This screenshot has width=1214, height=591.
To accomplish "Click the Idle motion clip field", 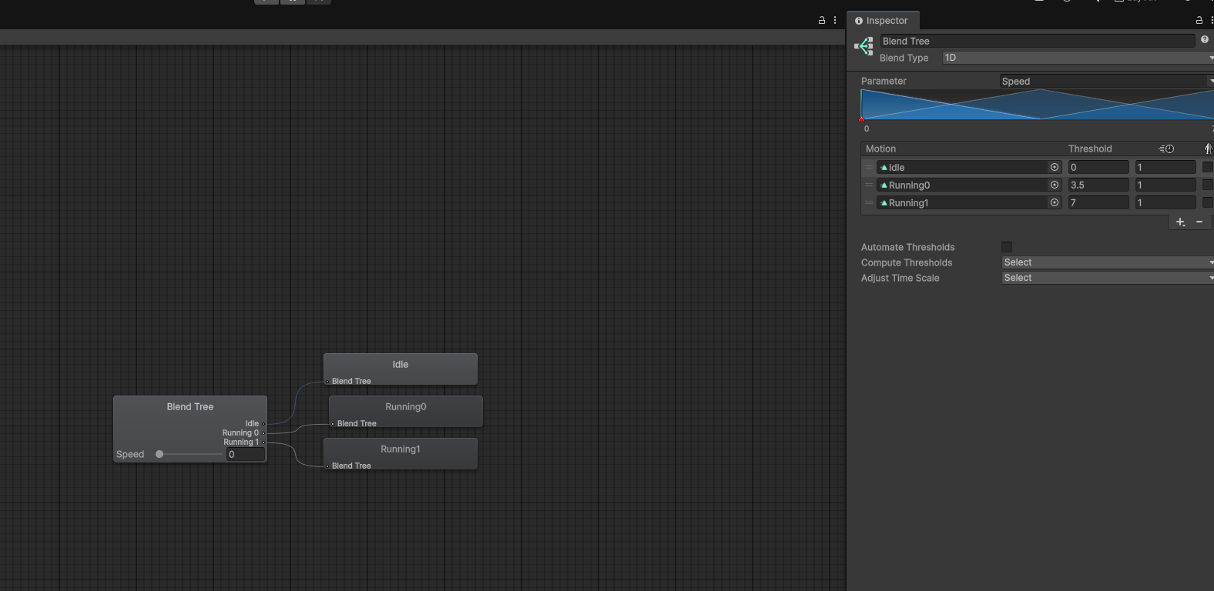I will [x=969, y=167].
